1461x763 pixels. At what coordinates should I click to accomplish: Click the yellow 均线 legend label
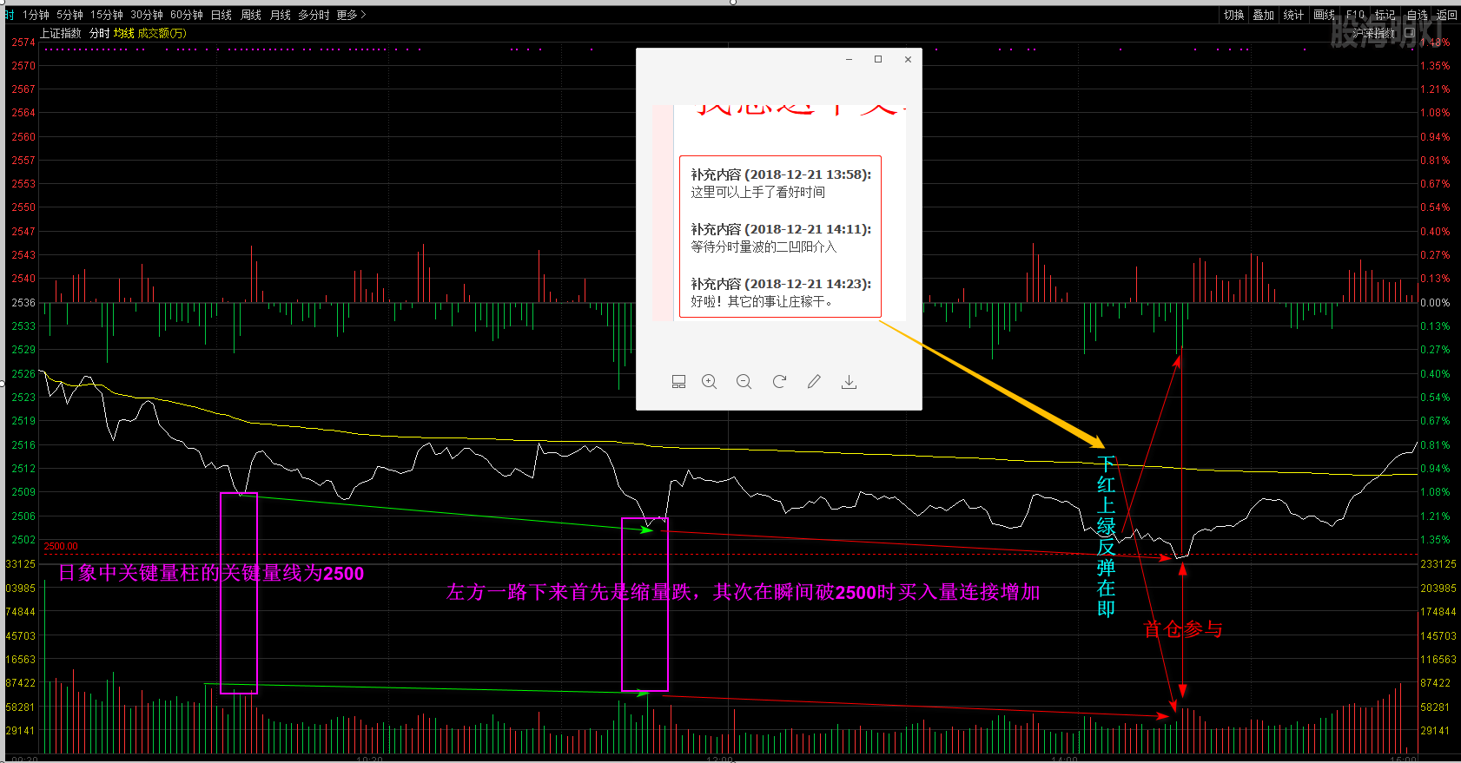pyautogui.click(x=123, y=33)
